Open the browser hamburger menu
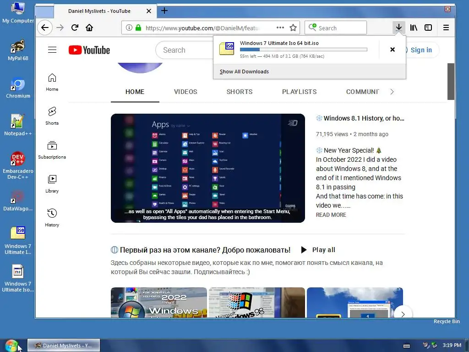469x352 pixels. tap(446, 28)
